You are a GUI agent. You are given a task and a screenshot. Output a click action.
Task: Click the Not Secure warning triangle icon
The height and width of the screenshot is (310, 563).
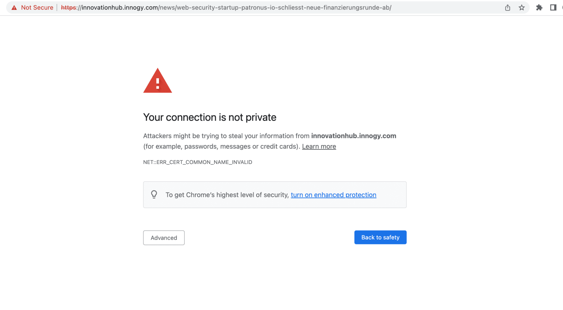click(x=14, y=8)
